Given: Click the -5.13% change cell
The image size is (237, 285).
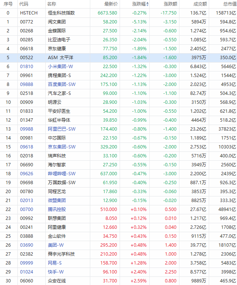Looking at the screenshot, I should 139,22.
